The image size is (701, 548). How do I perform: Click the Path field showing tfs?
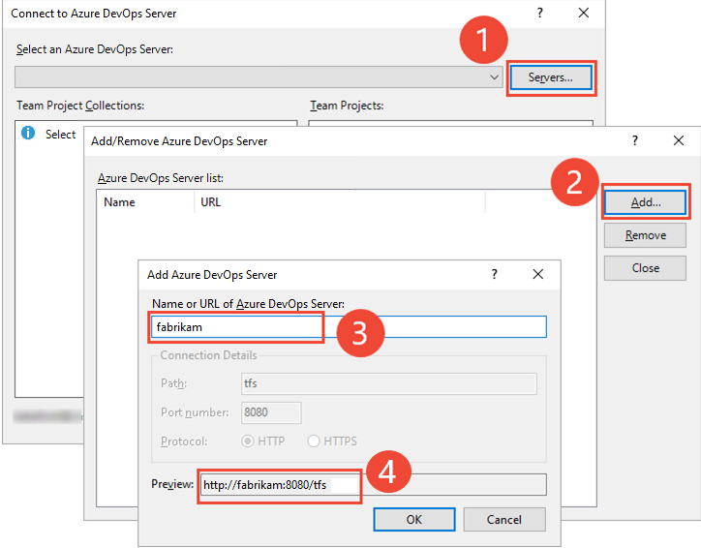(x=389, y=383)
